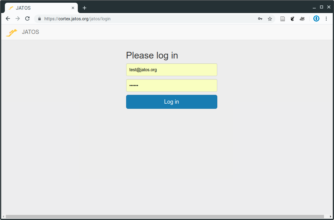Click the right scroll arrow
The width and height of the screenshot is (334, 220).
click(331, 216)
